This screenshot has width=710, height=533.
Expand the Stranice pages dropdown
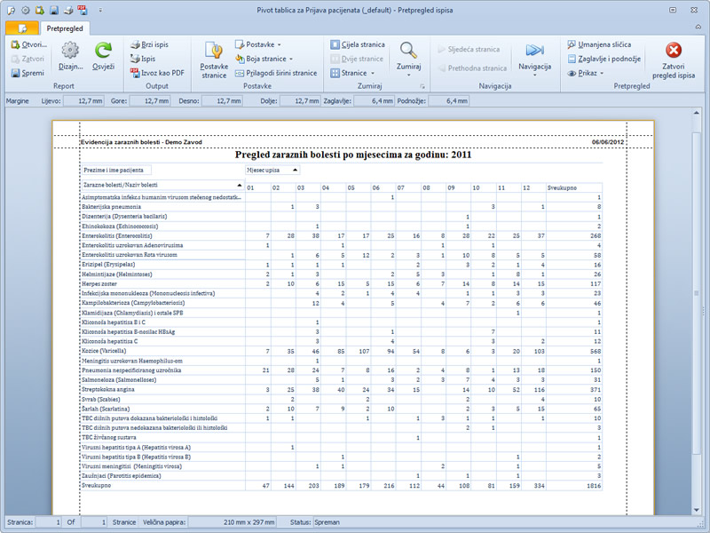tap(373, 73)
